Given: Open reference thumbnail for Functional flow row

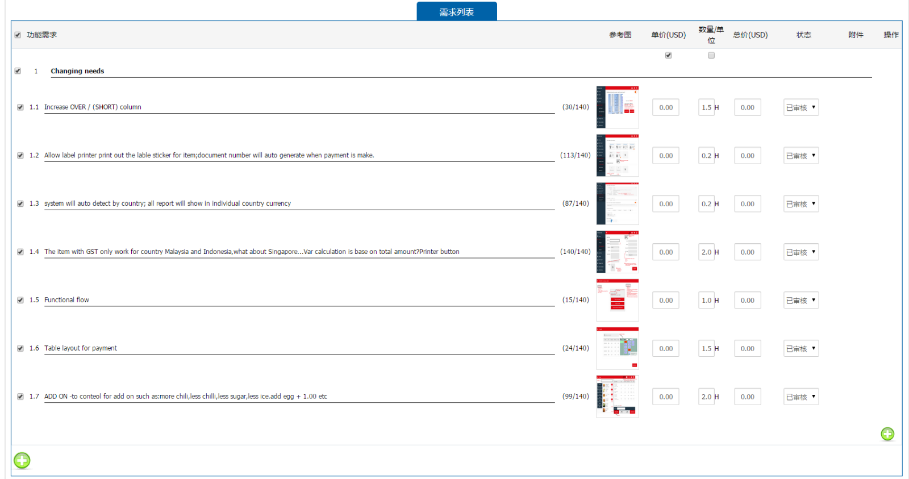Looking at the screenshot, I should pyautogui.click(x=617, y=300).
